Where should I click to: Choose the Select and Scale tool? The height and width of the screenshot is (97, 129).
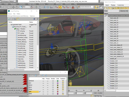[x=21, y=7]
